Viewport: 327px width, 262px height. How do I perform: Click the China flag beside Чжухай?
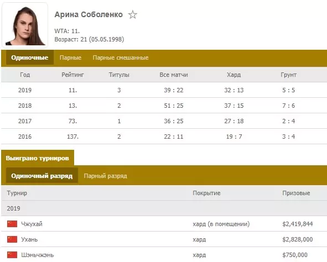pyautogui.click(x=12, y=224)
